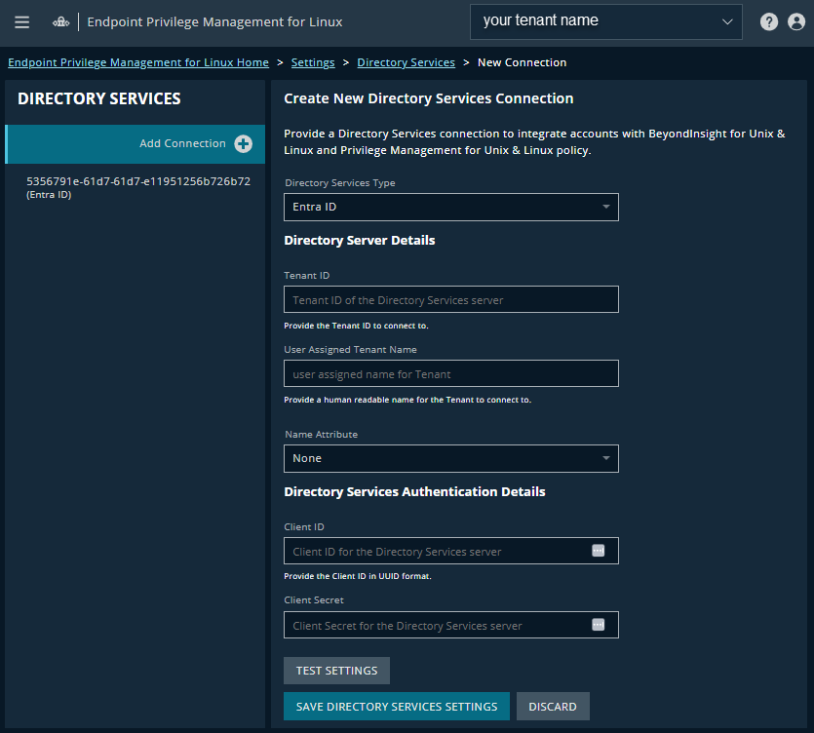The width and height of the screenshot is (814, 733).
Task: Open the help question mark icon
Action: coord(769,21)
